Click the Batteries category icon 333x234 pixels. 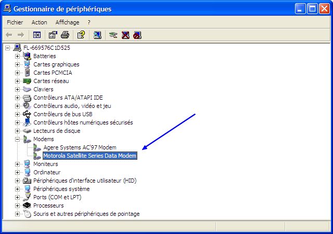[x=27, y=56]
